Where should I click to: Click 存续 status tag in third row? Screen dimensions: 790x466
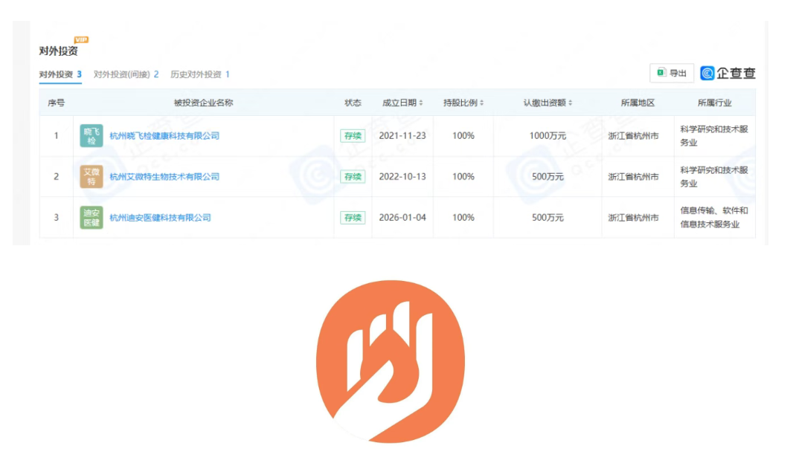click(x=353, y=218)
